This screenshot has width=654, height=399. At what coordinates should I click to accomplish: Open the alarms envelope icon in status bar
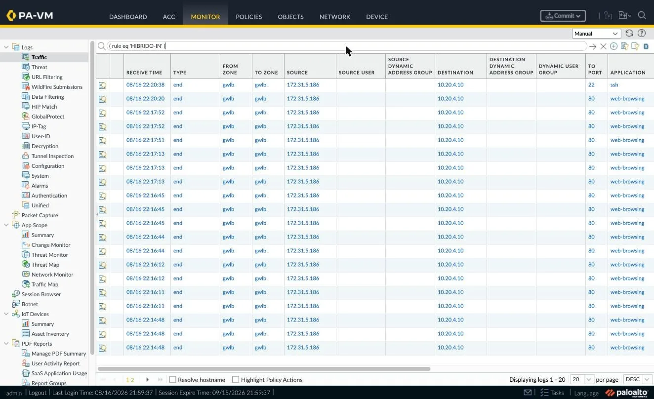[x=528, y=393]
